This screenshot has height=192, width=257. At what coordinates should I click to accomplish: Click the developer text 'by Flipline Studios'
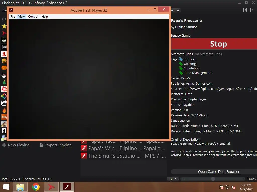184,27
